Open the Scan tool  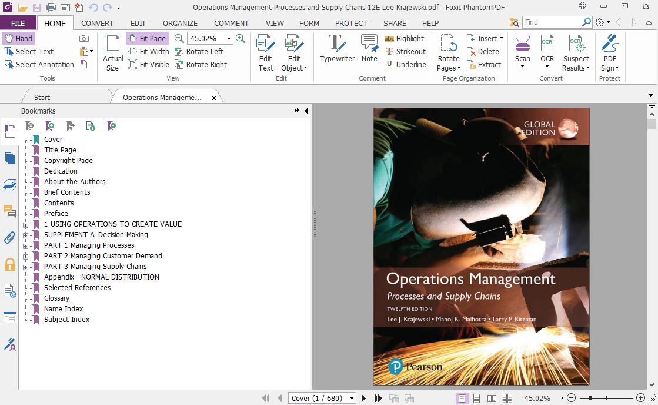tap(522, 51)
